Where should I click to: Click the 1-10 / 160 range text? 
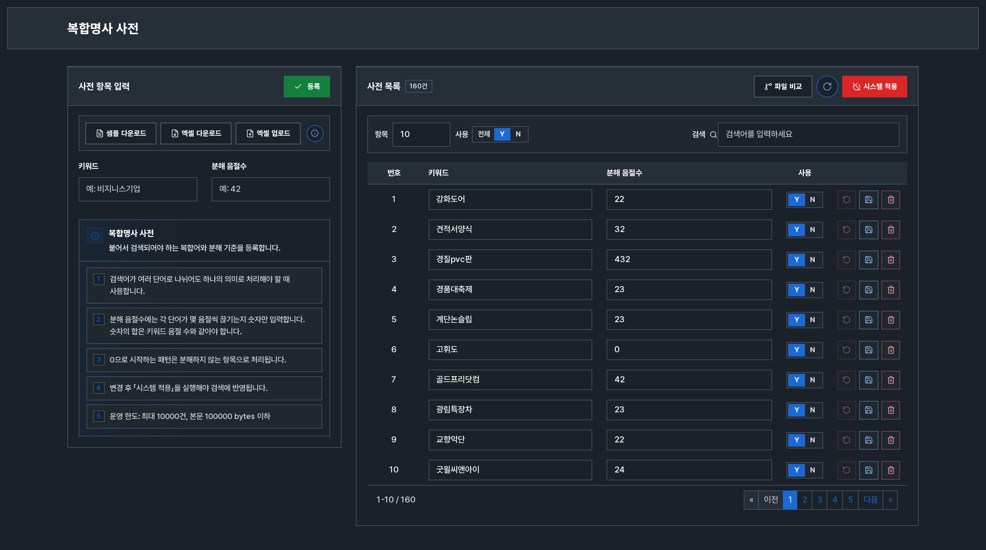click(396, 500)
